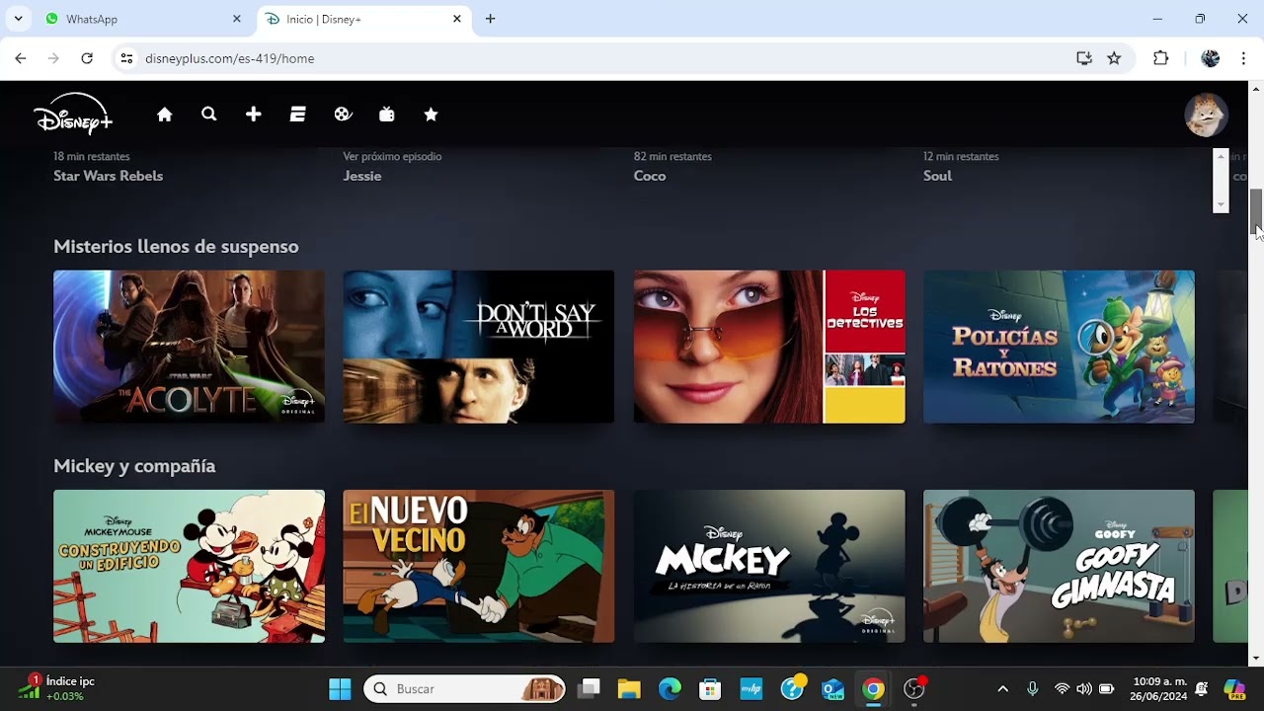Click the '12 min restantes' label

point(961,156)
